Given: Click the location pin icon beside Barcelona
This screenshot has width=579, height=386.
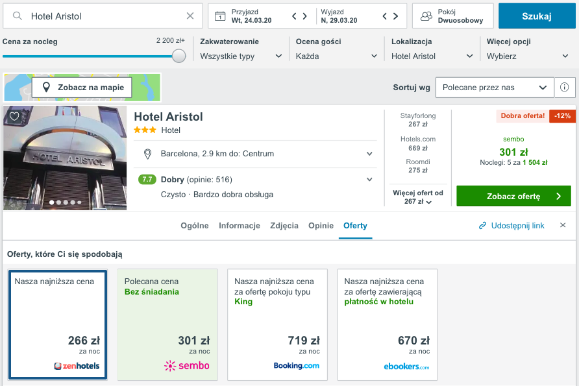Looking at the screenshot, I should pos(147,154).
